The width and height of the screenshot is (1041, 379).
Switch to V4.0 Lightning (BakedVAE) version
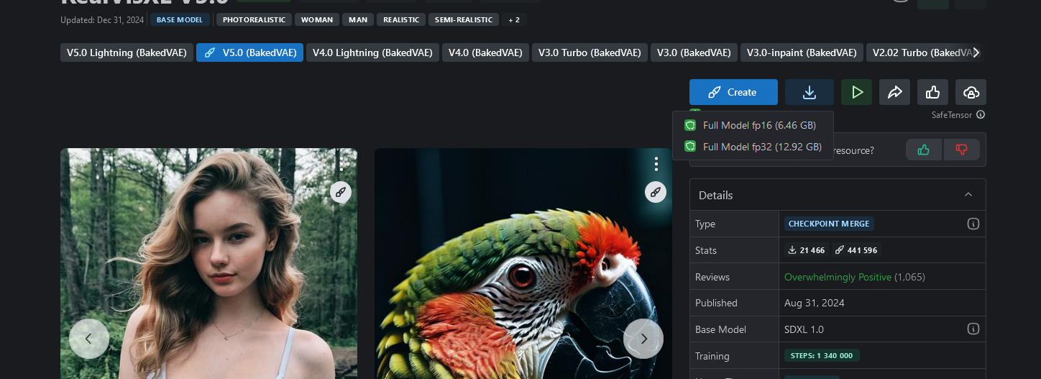click(x=372, y=52)
